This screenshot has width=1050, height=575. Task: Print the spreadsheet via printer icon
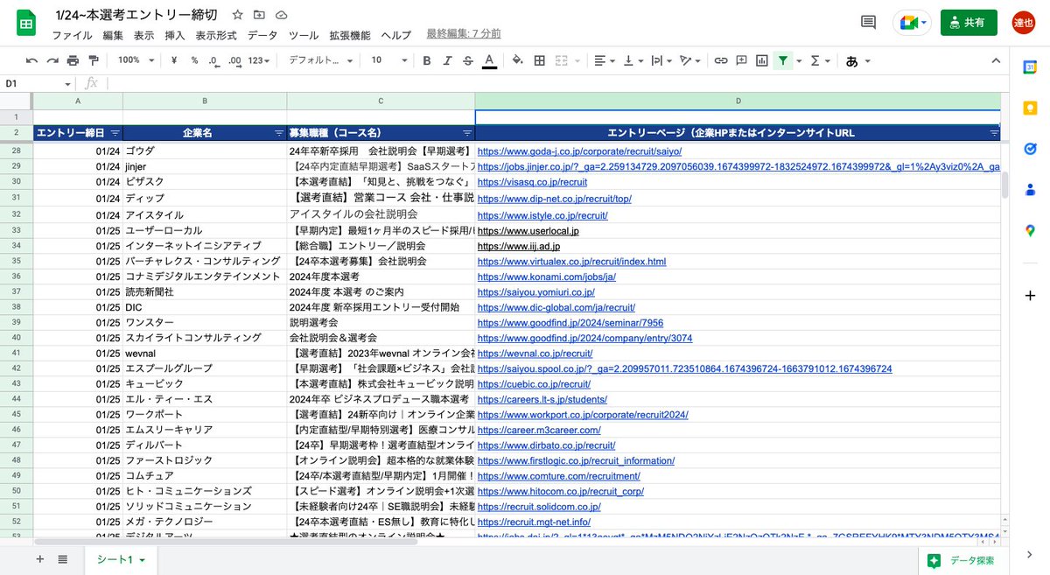(x=73, y=60)
